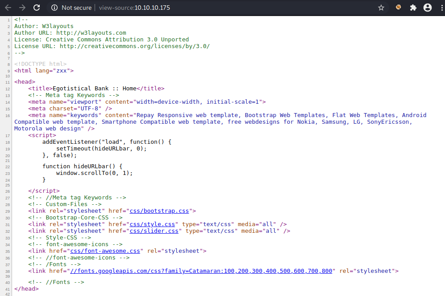This screenshot has height=296, width=445.
Task: Click the 'License: Creative Commons Attribution 3.0 Unported' line
Action: pyautogui.click(x=102, y=40)
